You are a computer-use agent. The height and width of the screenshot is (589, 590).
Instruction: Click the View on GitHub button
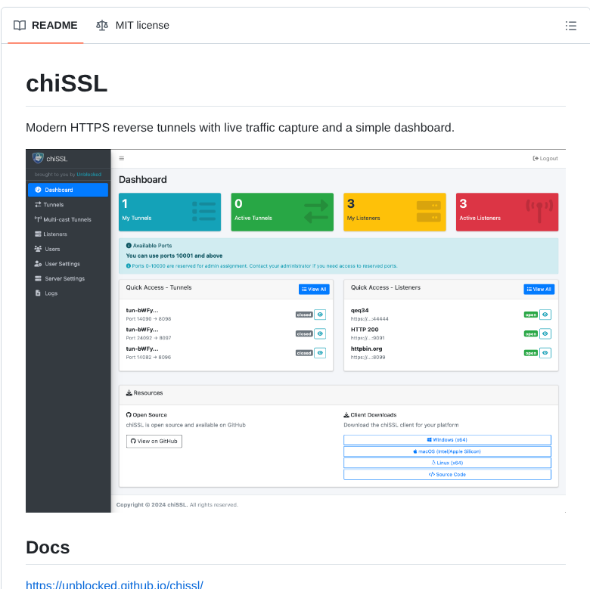pyautogui.click(x=154, y=442)
